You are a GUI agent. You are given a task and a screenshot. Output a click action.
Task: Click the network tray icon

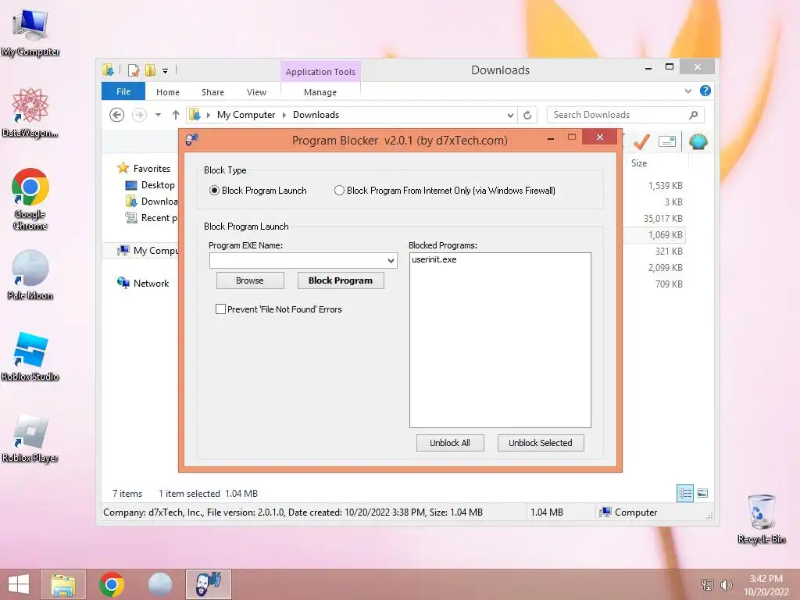tap(708, 584)
